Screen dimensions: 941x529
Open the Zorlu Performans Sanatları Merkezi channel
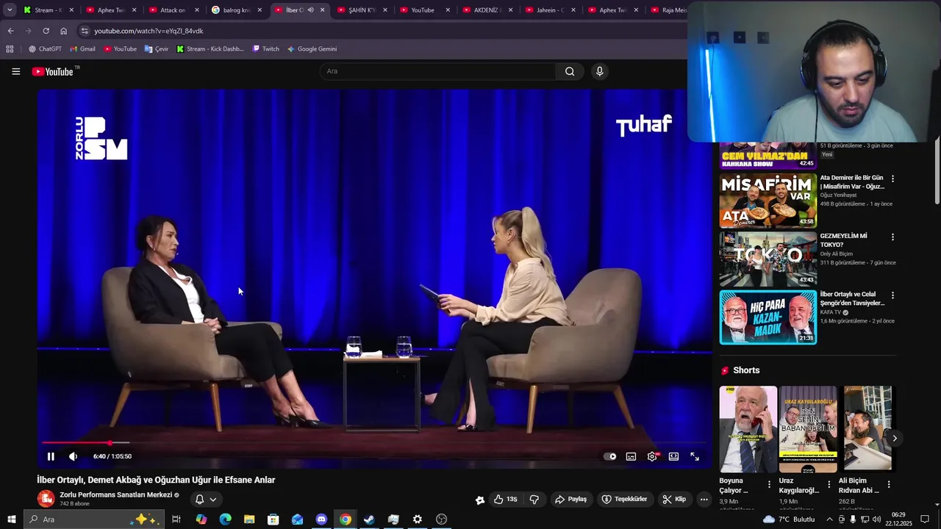click(x=115, y=494)
